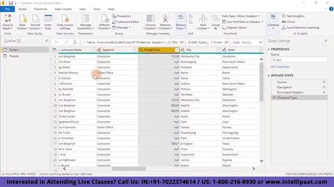Click the All Properties link

coord(280,66)
